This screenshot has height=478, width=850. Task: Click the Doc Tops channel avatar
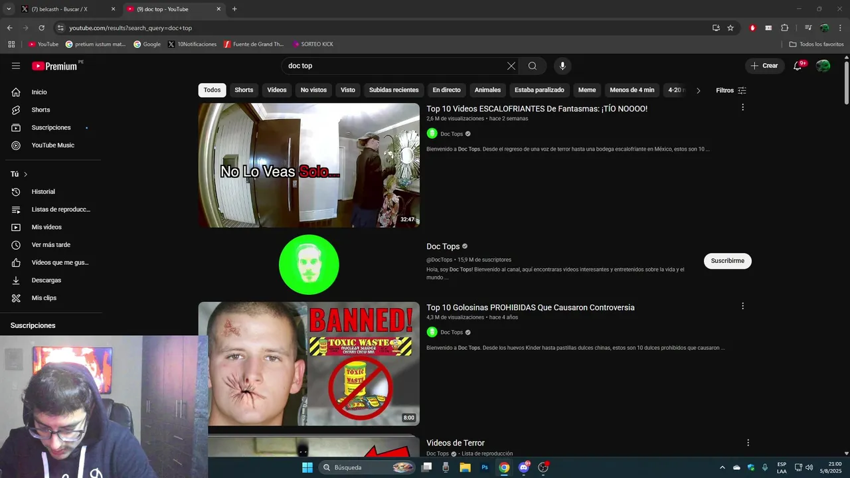pos(309,264)
